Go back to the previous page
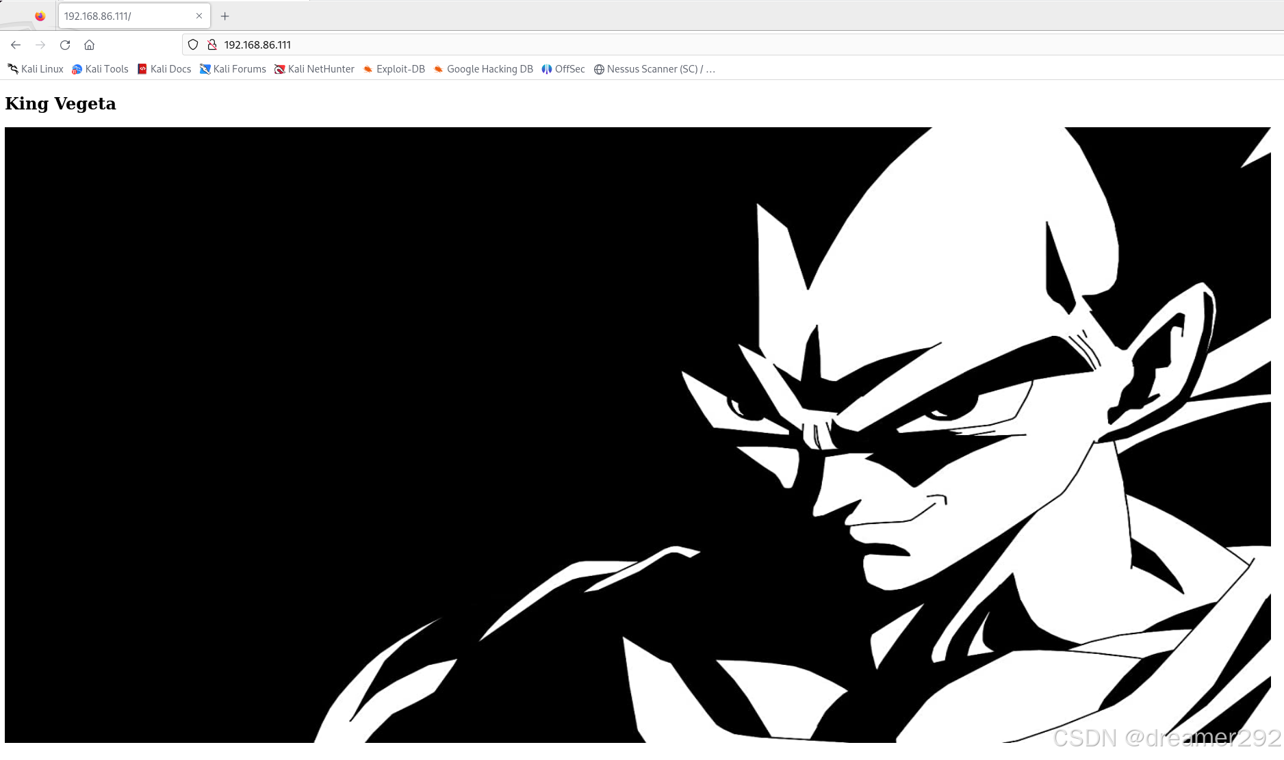The image size is (1284, 760). pyautogui.click(x=16, y=44)
